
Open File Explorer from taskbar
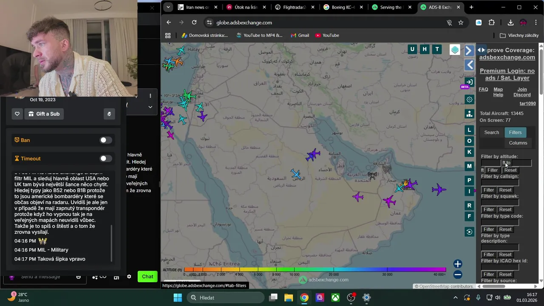click(289, 297)
